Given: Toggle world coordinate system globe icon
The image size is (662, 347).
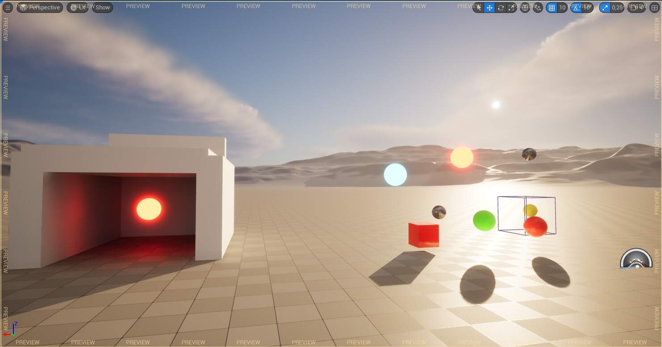Looking at the screenshot, I should click(525, 8).
